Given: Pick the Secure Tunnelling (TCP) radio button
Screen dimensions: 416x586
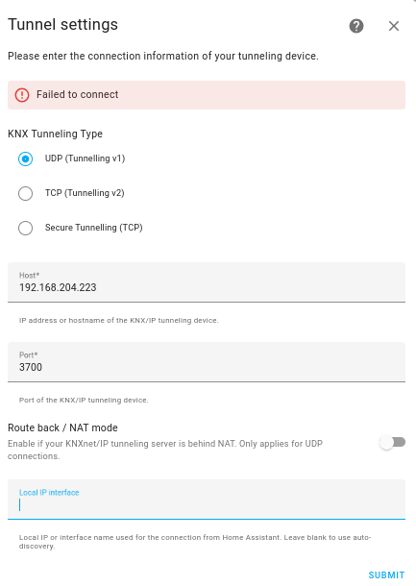Looking at the screenshot, I should (x=25, y=228).
